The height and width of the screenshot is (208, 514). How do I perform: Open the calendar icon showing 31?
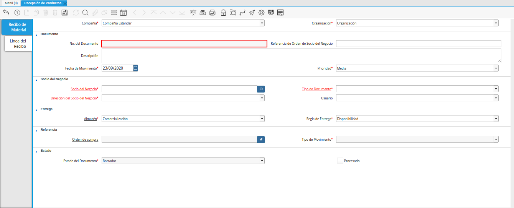(x=123, y=13)
